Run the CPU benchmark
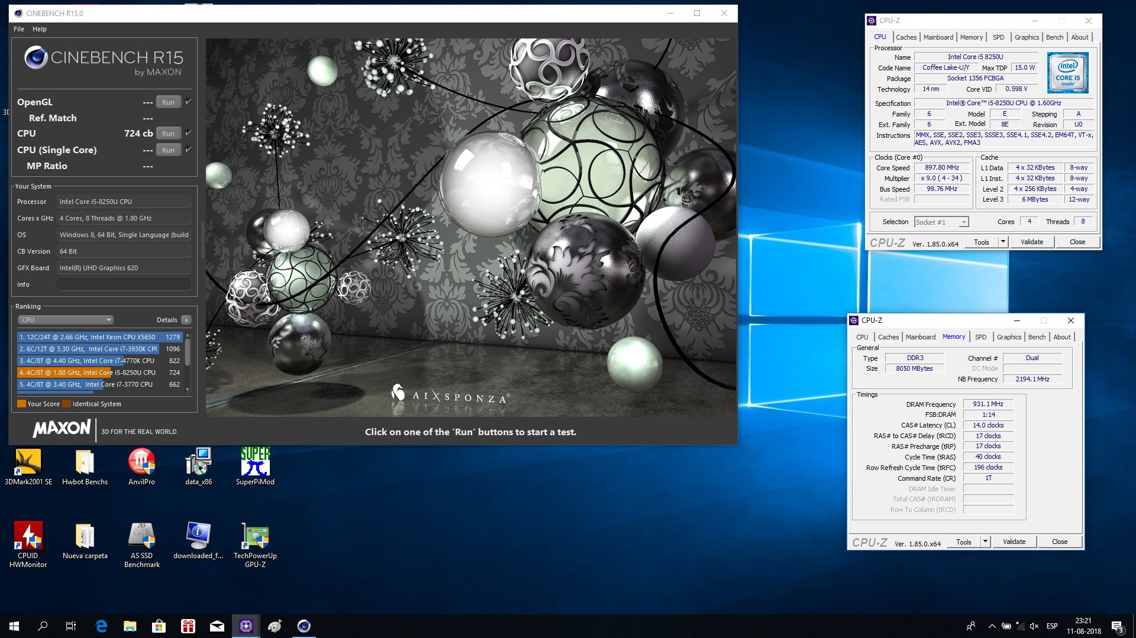This screenshot has width=1136, height=638. point(168,134)
